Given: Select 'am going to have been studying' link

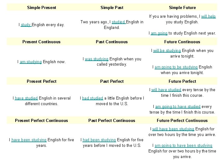Looking at the screenshot, I should pyautogui.click(x=184, y=146).
